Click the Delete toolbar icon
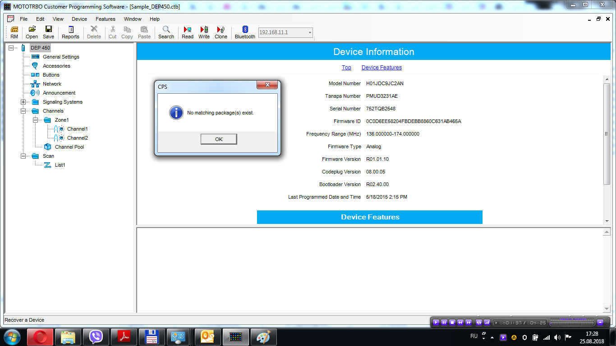 click(94, 32)
